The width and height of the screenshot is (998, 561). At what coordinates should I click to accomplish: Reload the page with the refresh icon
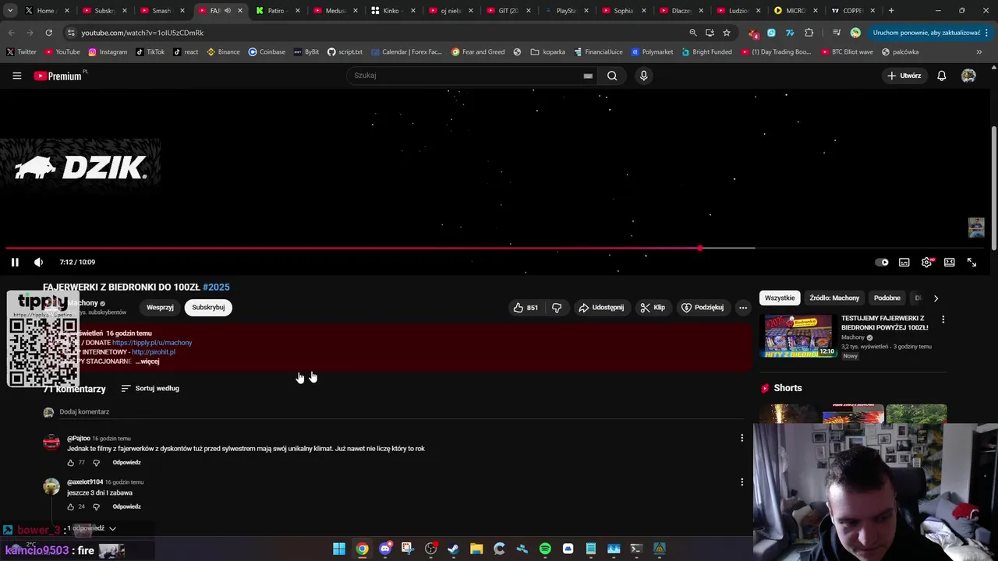[48, 33]
